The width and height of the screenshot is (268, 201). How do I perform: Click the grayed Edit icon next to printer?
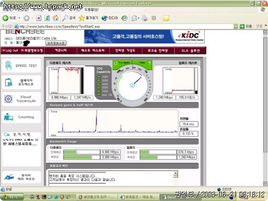[x=154, y=18]
